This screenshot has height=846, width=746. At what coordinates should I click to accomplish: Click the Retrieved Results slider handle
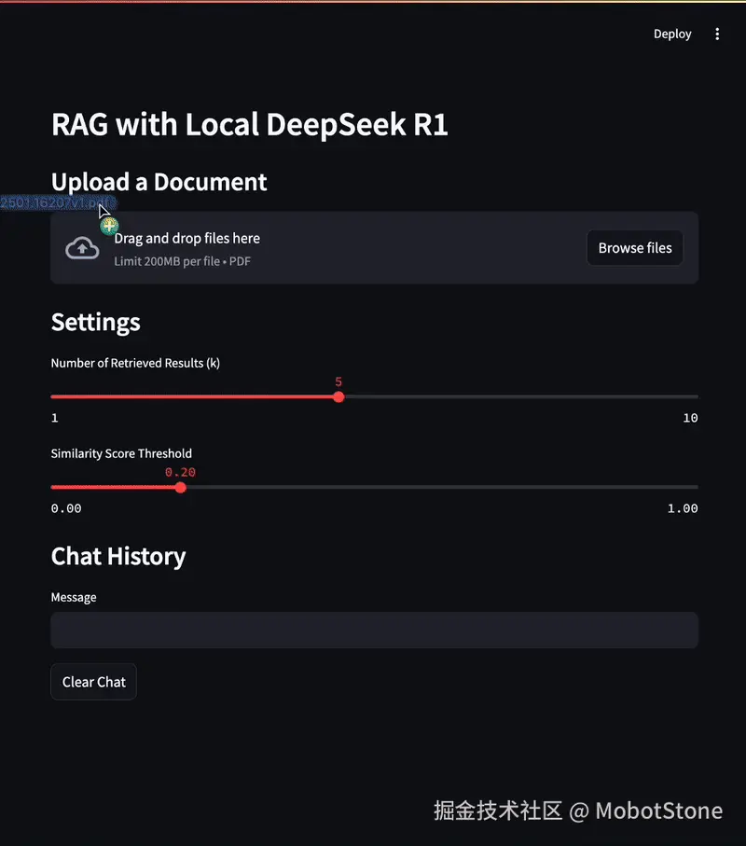pyautogui.click(x=338, y=397)
